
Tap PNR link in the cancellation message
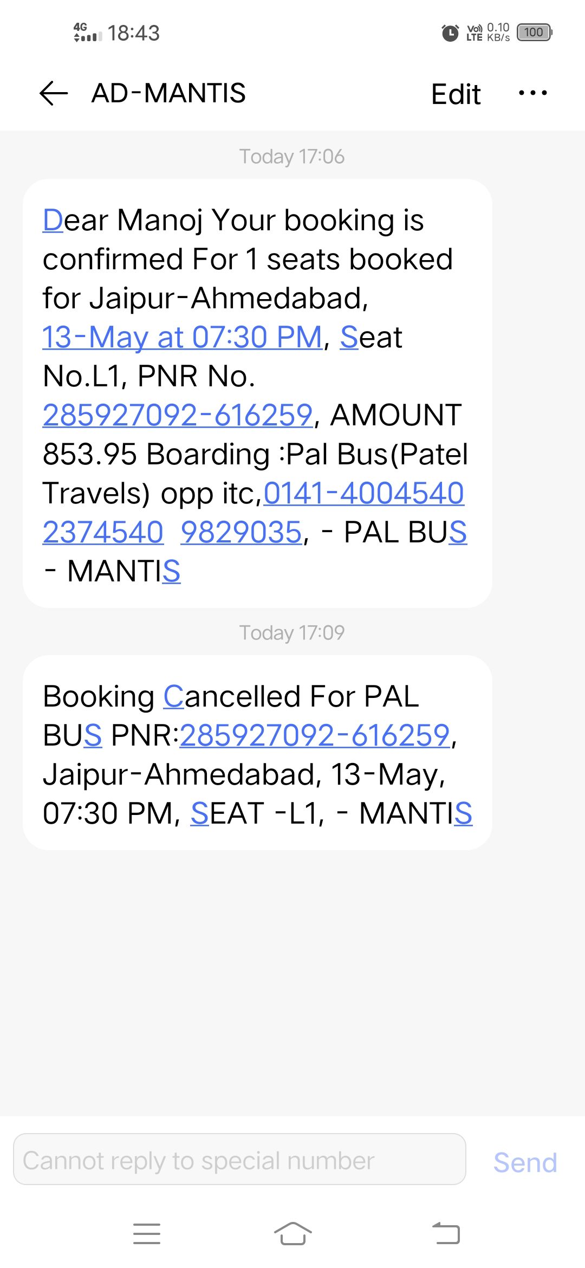(315, 735)
